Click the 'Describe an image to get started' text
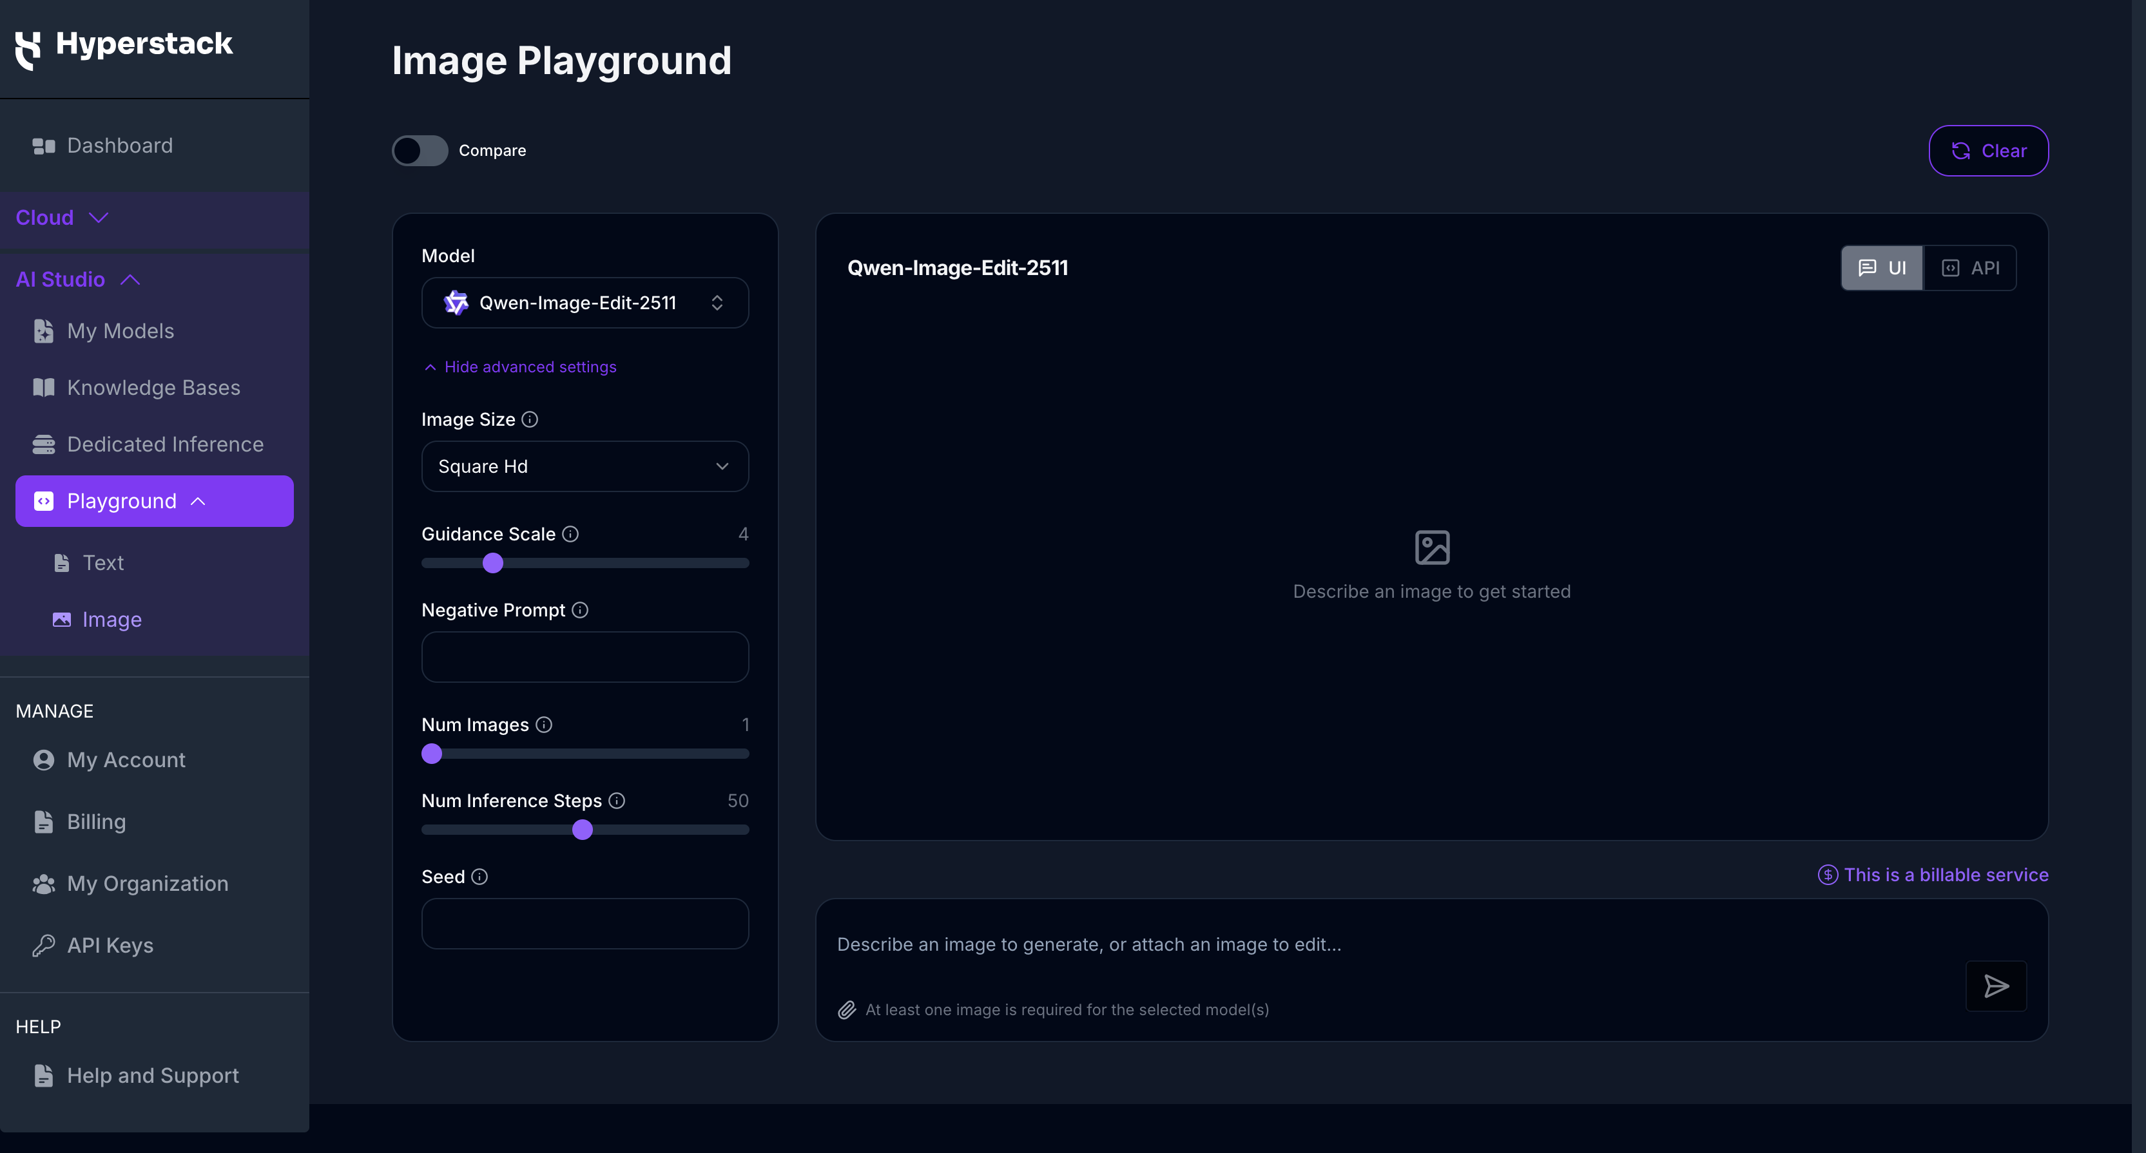This screenshot has width=2146, height=1153. click(1431, 592)
